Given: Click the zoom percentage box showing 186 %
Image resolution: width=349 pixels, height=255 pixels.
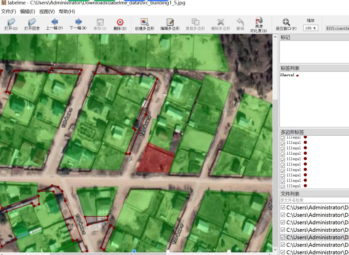Looking at the screenshot, I should [x=310, y=28].
